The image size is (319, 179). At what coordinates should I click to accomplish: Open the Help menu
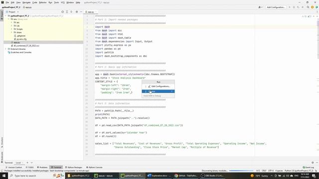click(x=78, y=2)
